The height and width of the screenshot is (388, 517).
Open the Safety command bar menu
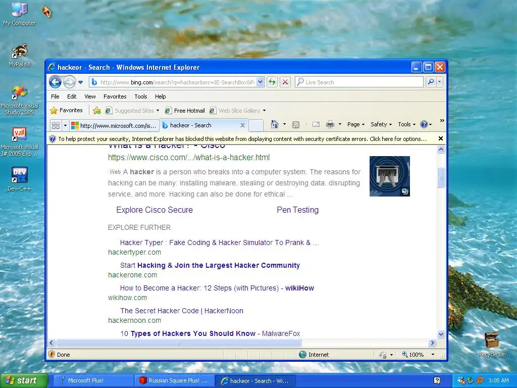[381, 124]
